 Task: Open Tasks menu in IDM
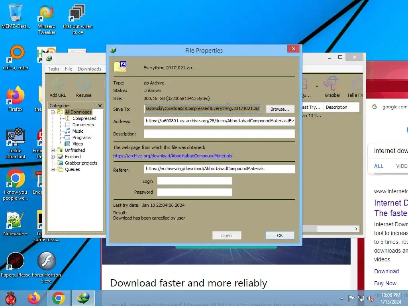coord(54,69)
